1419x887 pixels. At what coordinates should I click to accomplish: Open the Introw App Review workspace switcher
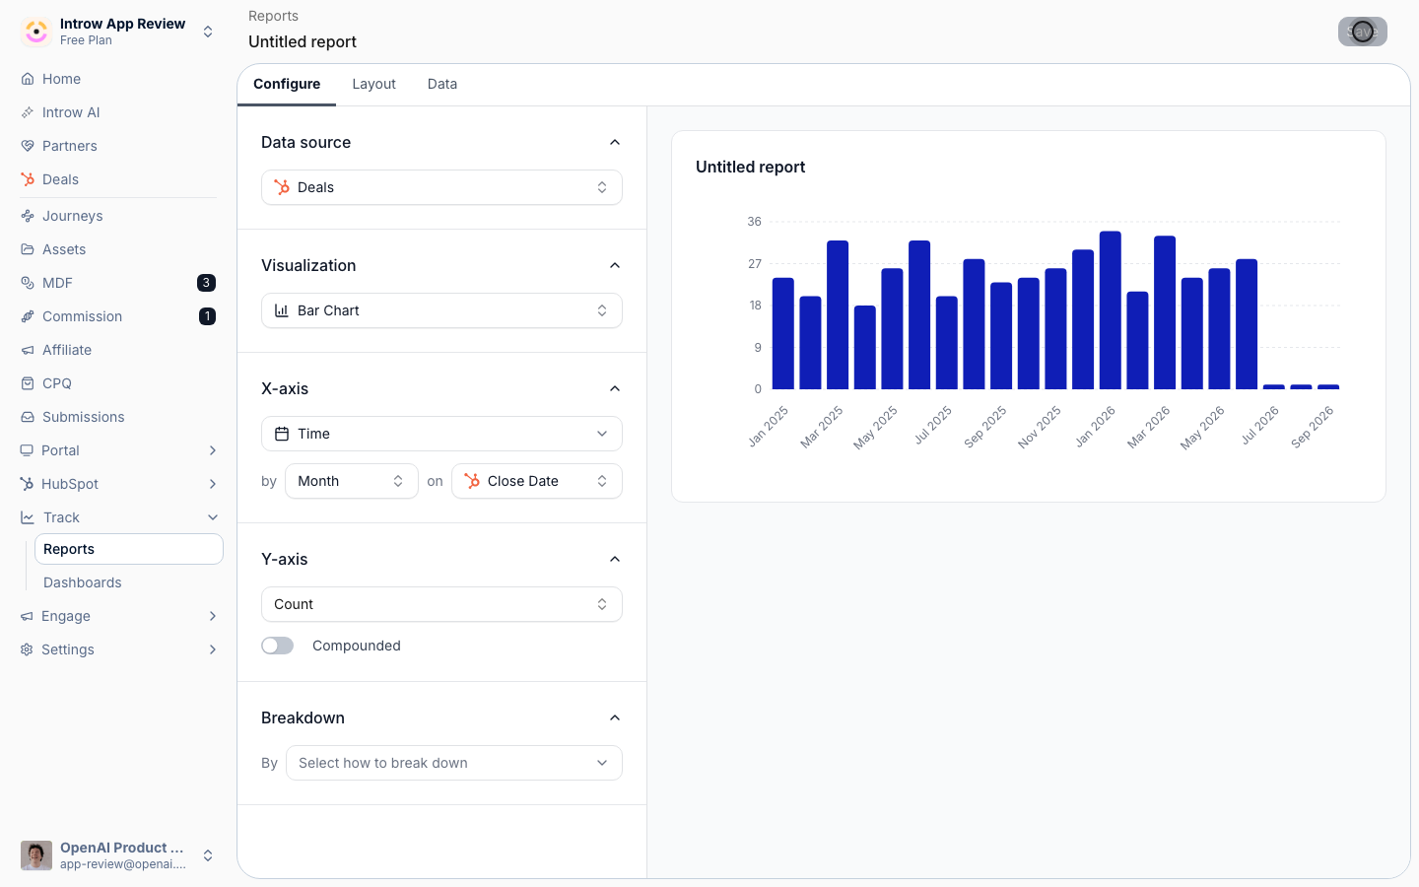pyautogui.click(x=118, y=32)
